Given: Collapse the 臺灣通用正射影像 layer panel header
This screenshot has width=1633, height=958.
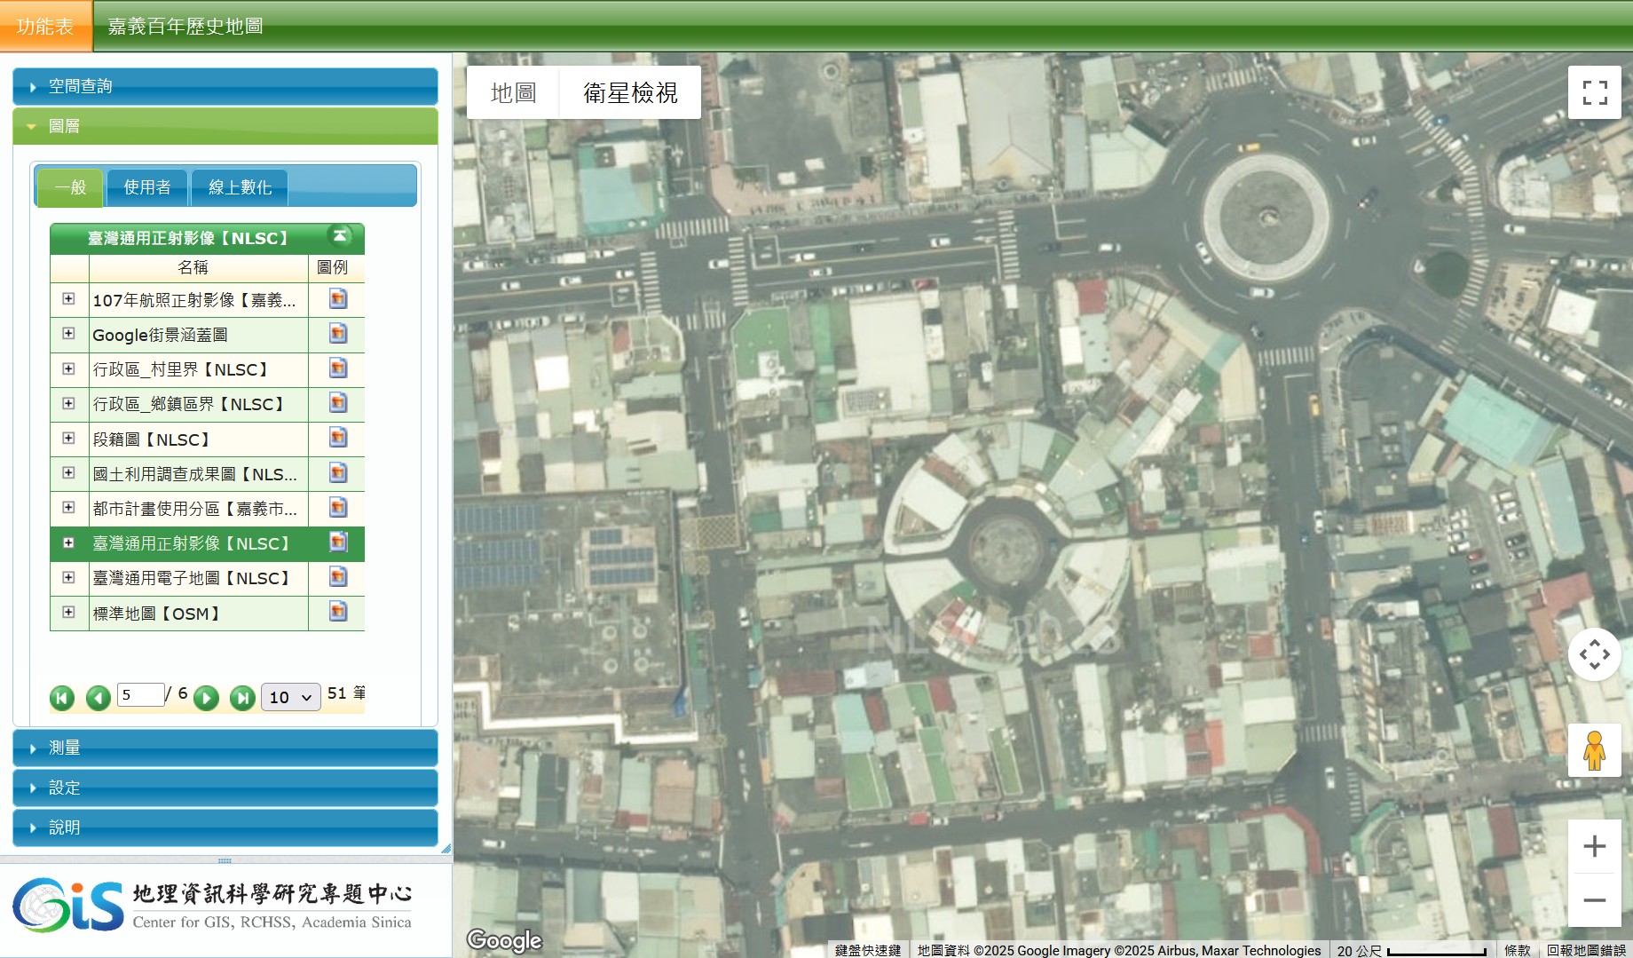Looking at the screenshot, I should click(340, 236).
